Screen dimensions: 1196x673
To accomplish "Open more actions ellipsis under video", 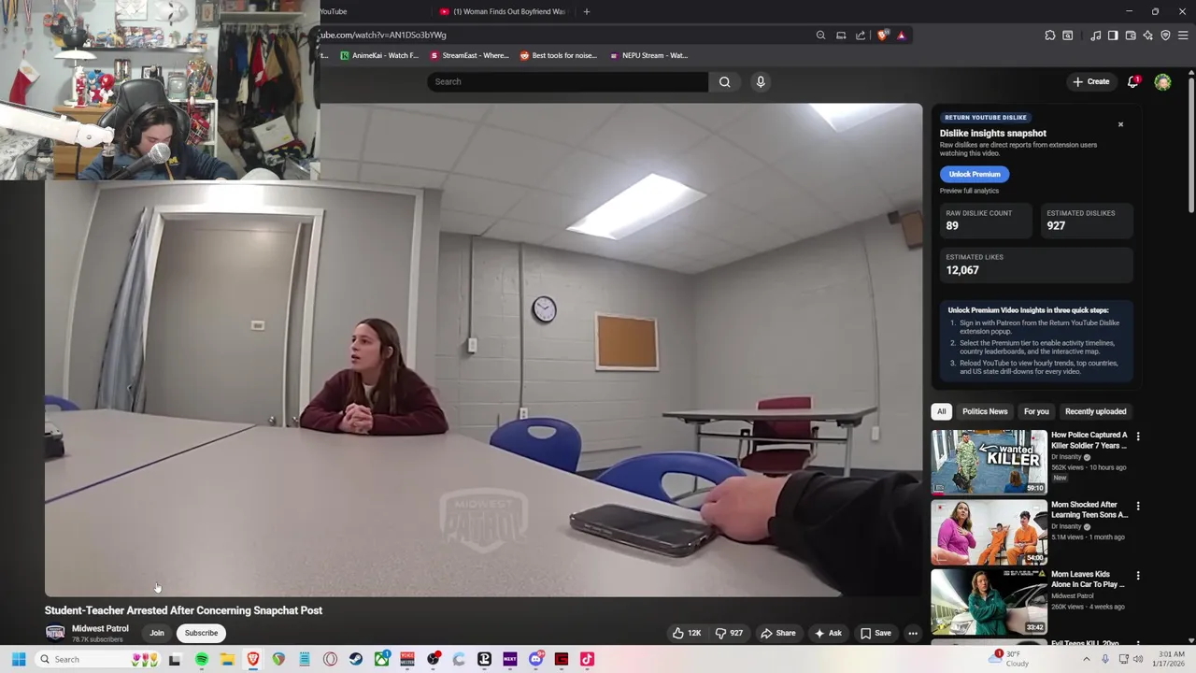I will point(913,633).
